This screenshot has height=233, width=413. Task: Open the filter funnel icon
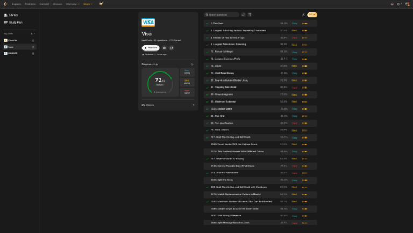pos(250,14)
